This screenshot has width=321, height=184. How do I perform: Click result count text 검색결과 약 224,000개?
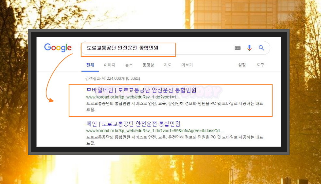tap(113, 78)
